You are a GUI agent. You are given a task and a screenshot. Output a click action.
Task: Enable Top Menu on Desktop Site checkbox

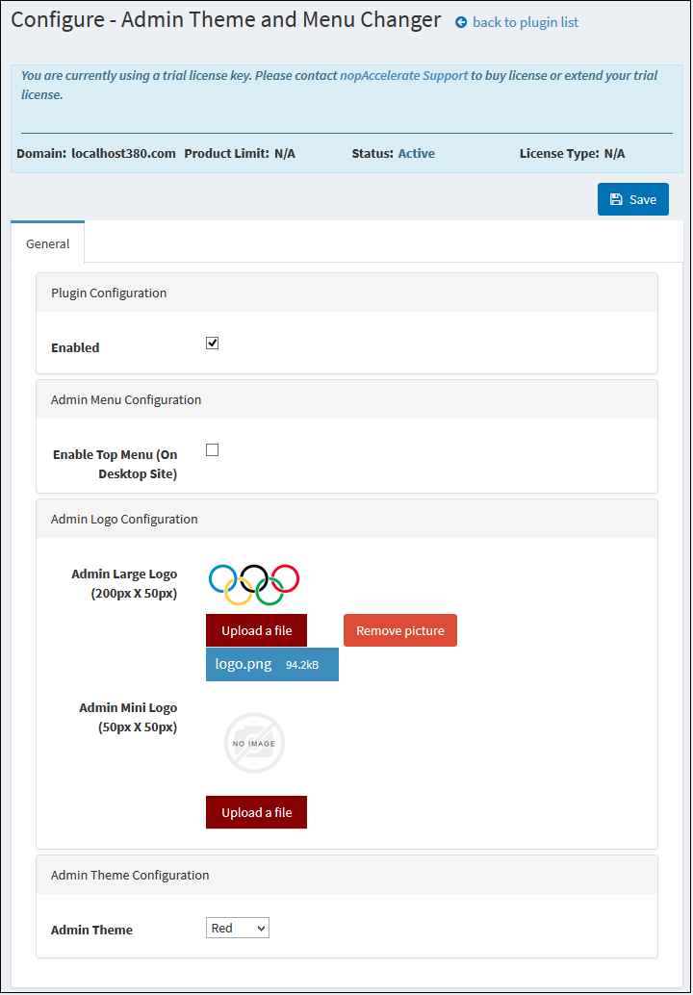coord(213,450)
